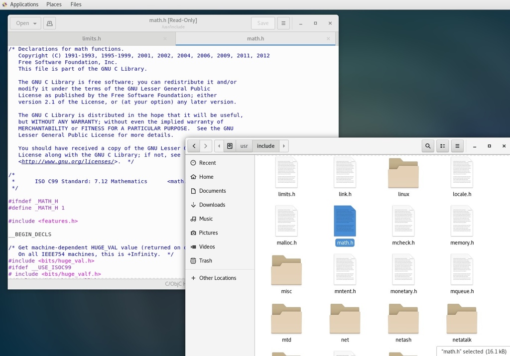Select Downloads in the sidebar
510x356 pixels.
tap(212, 205)
